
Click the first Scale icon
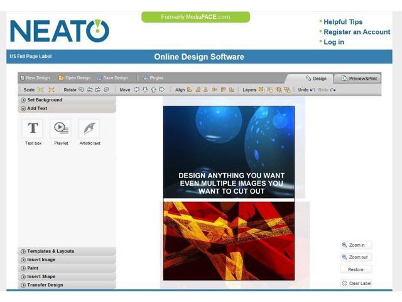pyautogui.click(x=41, y=90)
